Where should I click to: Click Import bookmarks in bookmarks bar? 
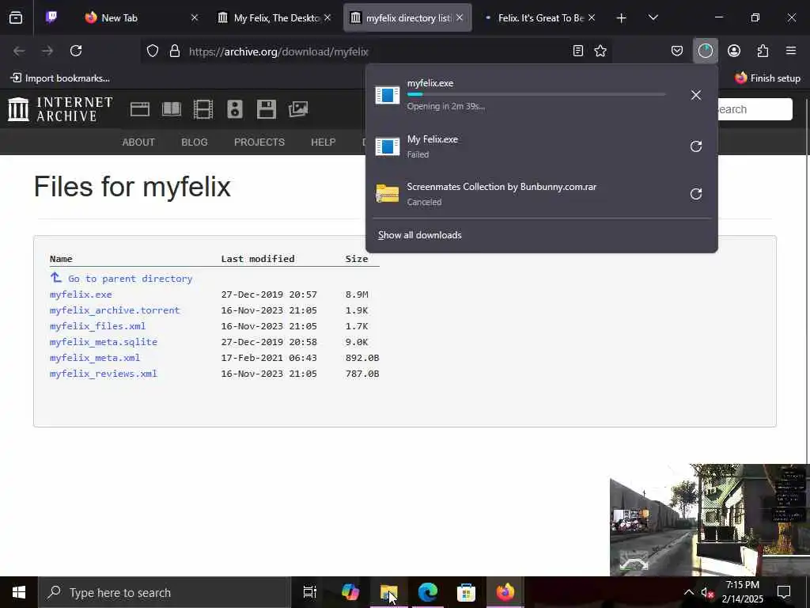point(60,78)
